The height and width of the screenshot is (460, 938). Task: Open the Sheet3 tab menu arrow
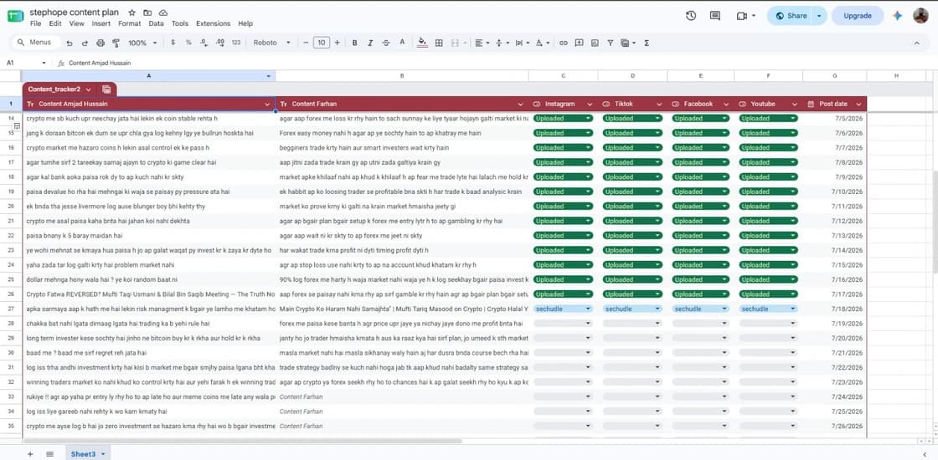click(103, 455)
